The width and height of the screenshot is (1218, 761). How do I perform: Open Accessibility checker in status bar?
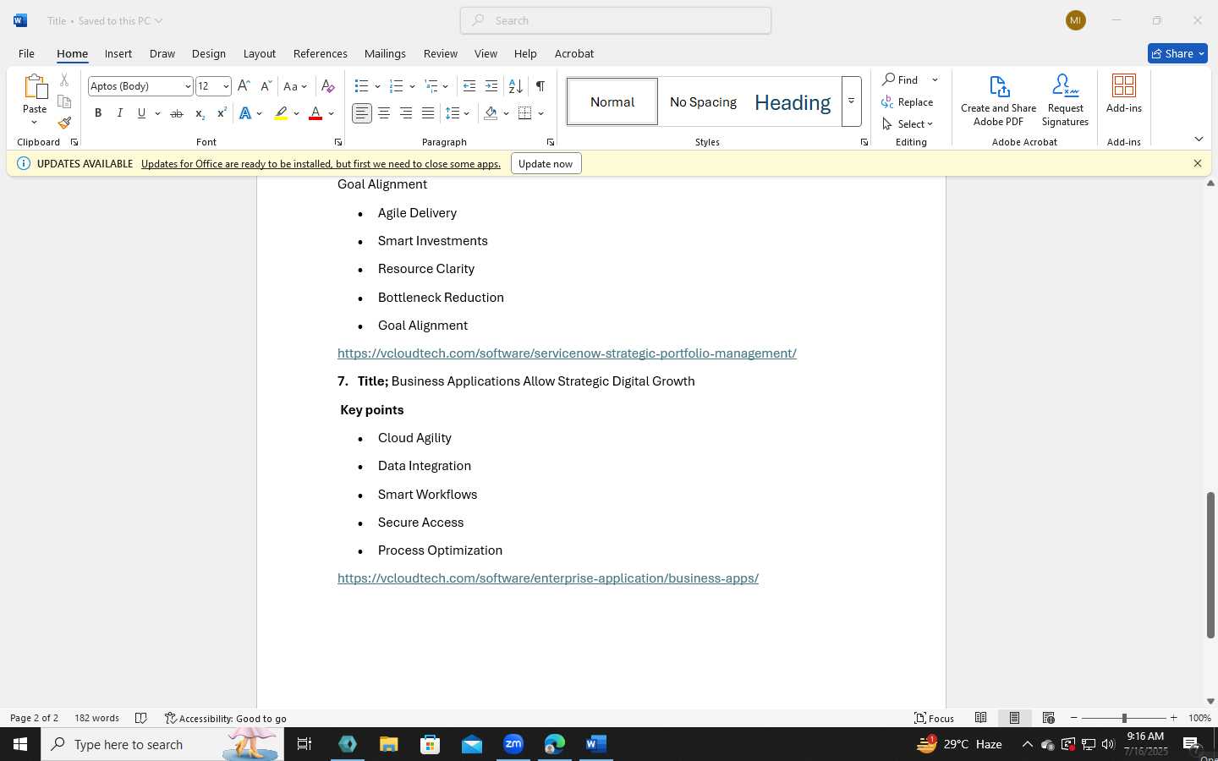coord(226,719)
